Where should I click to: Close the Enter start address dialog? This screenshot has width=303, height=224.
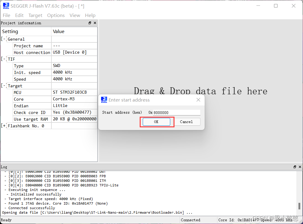pyautogui.click(x=198, y=100)
